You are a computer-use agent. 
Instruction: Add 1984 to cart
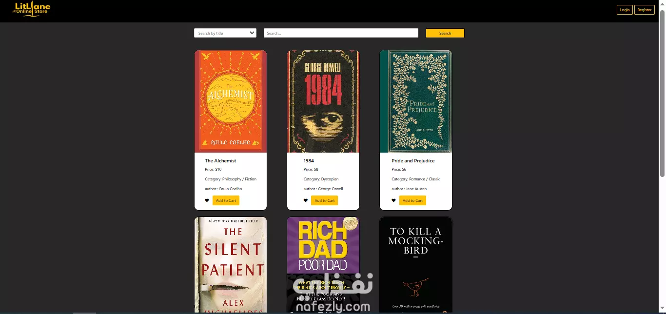[325, 200]
